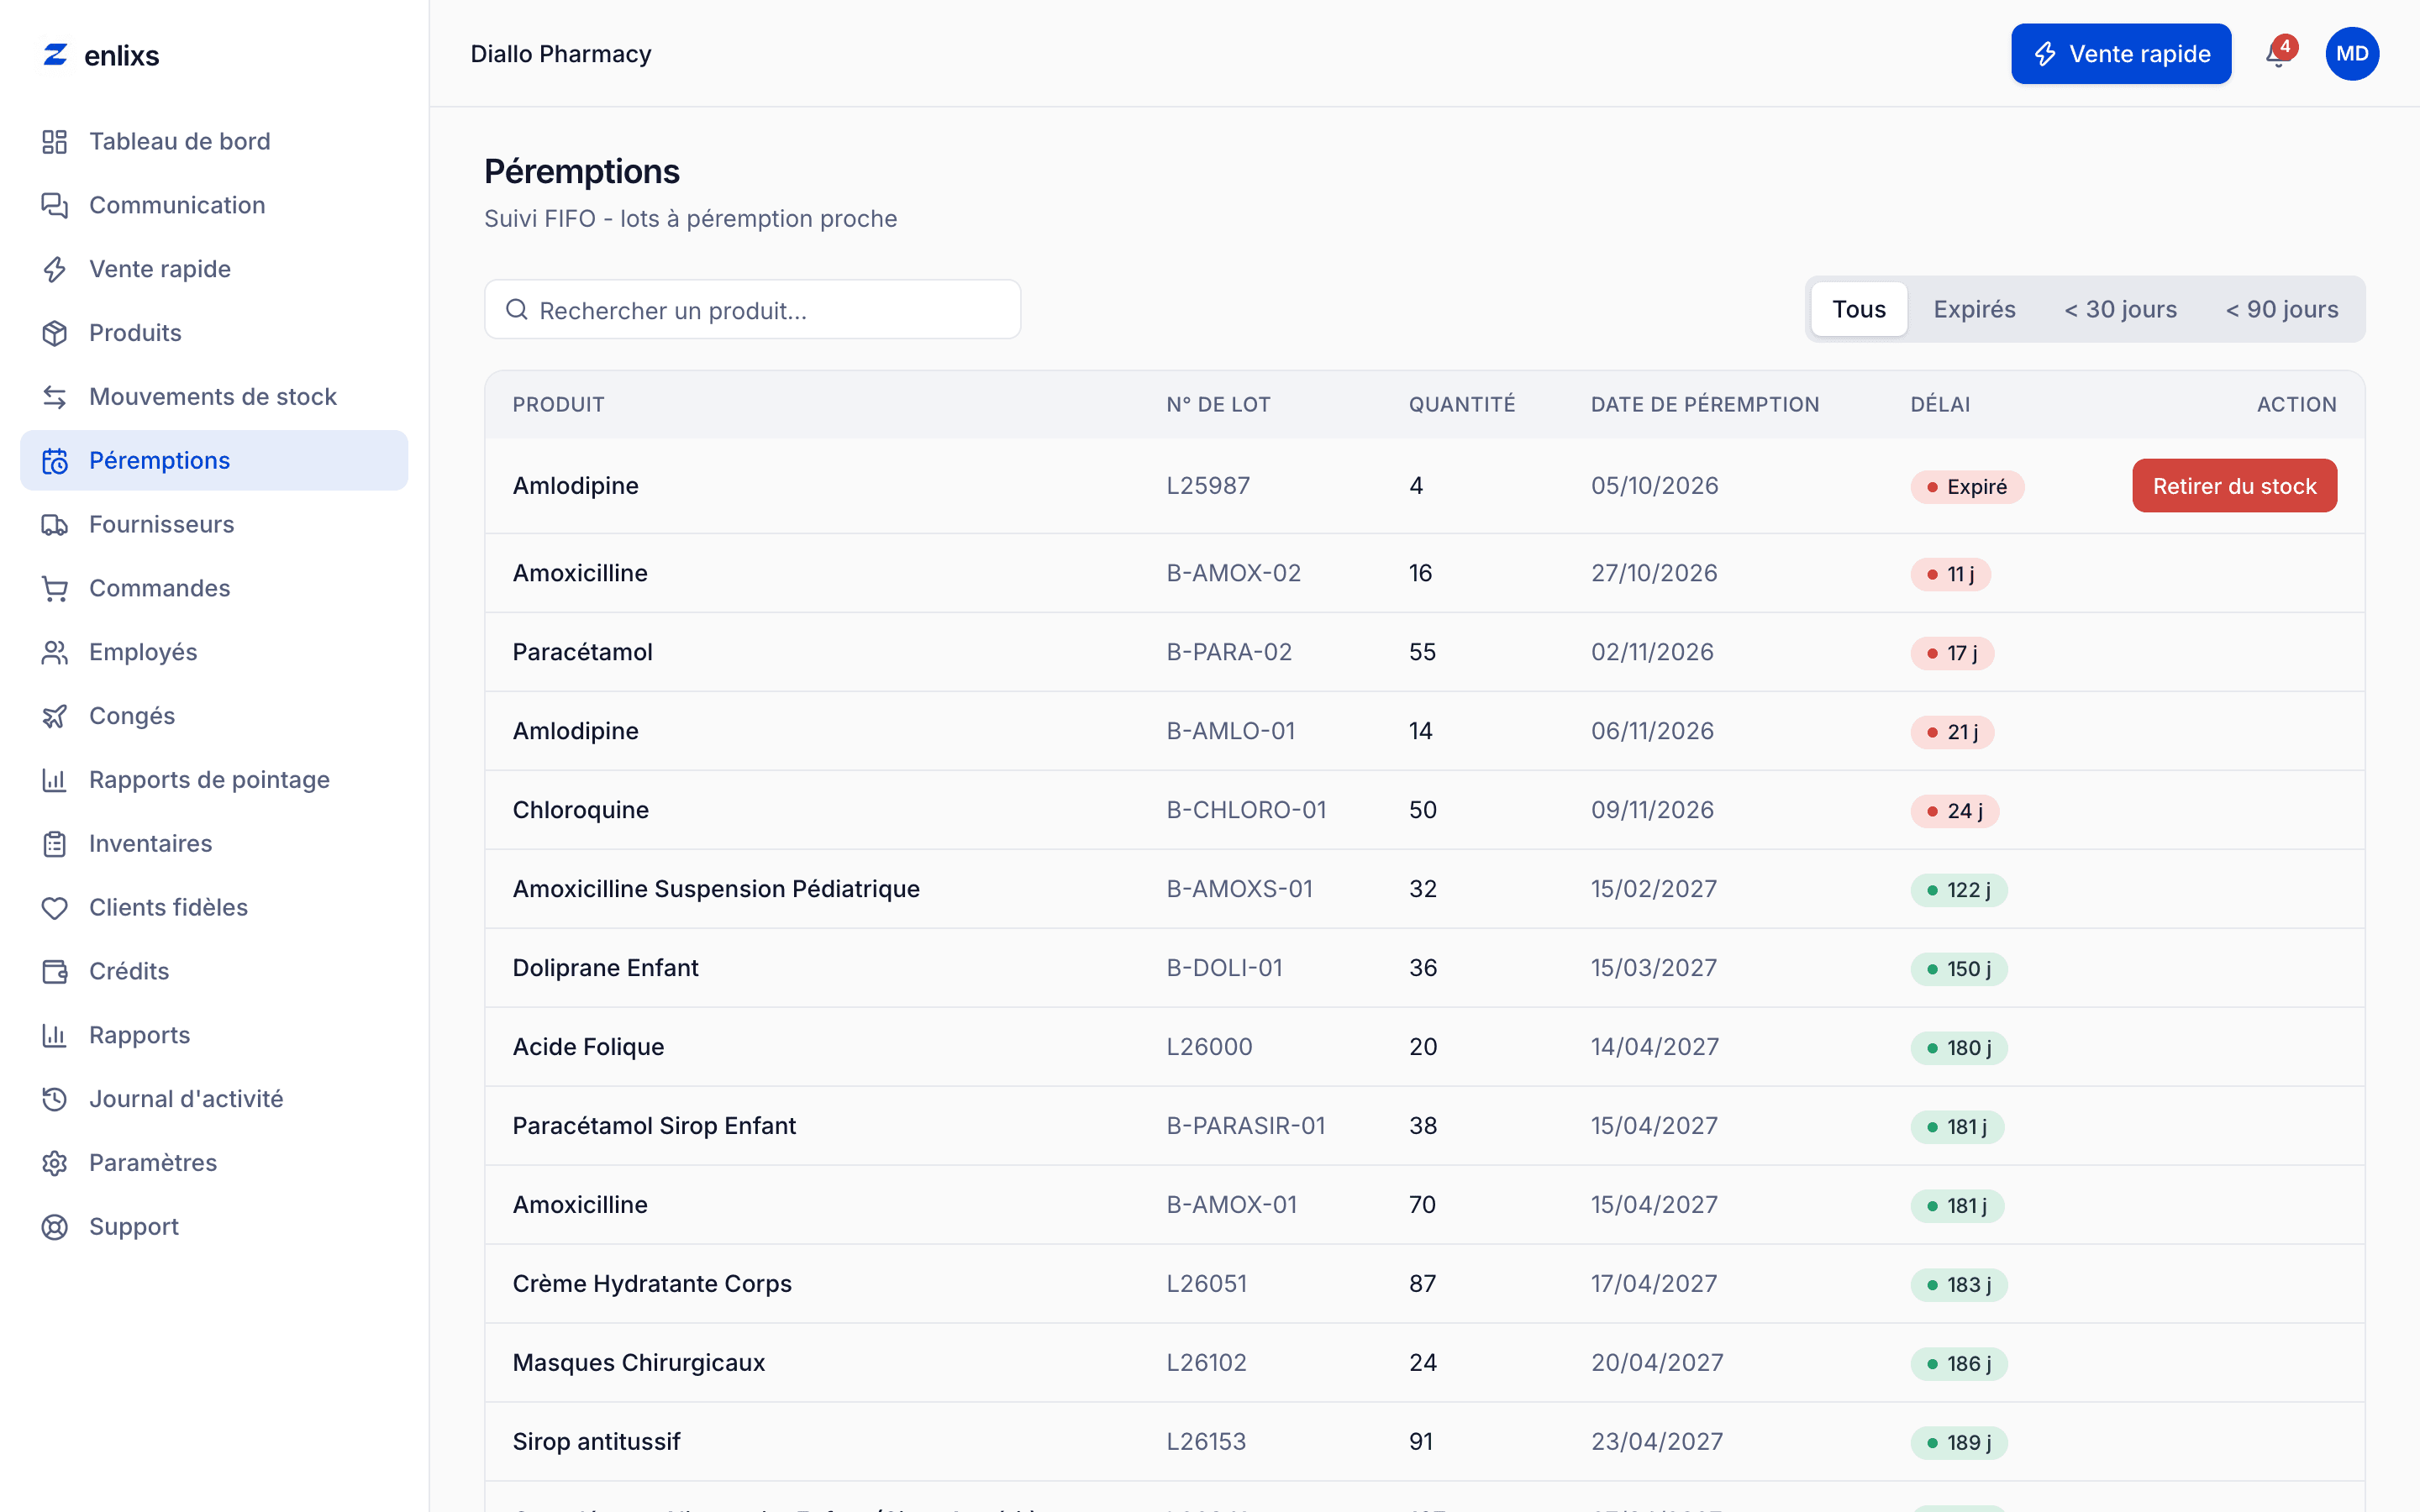Click the Journal d'activité history icon

54,1099
